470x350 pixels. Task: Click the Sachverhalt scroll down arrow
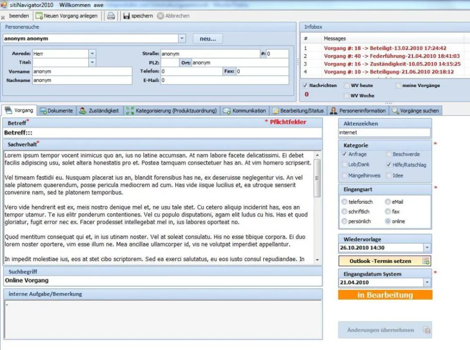(317, 260)
